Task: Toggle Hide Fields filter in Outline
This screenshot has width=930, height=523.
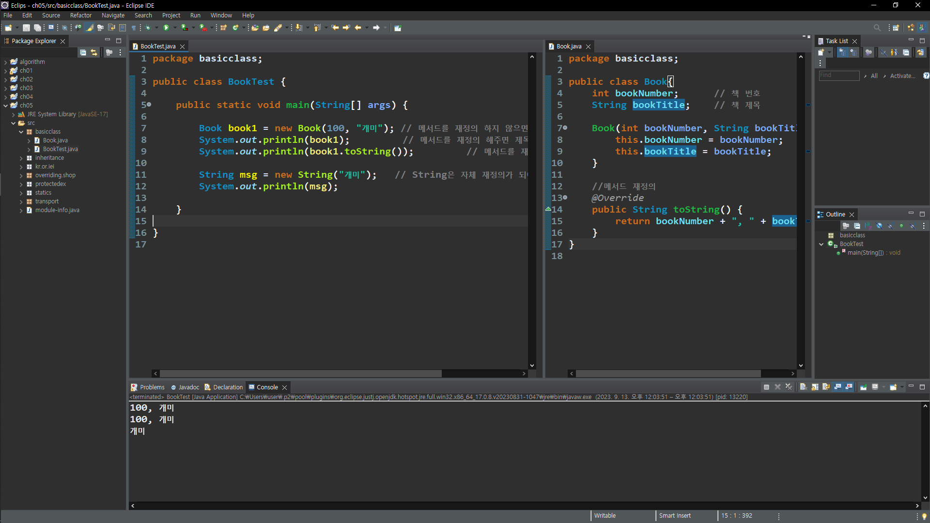Action: tap(879, 226)
